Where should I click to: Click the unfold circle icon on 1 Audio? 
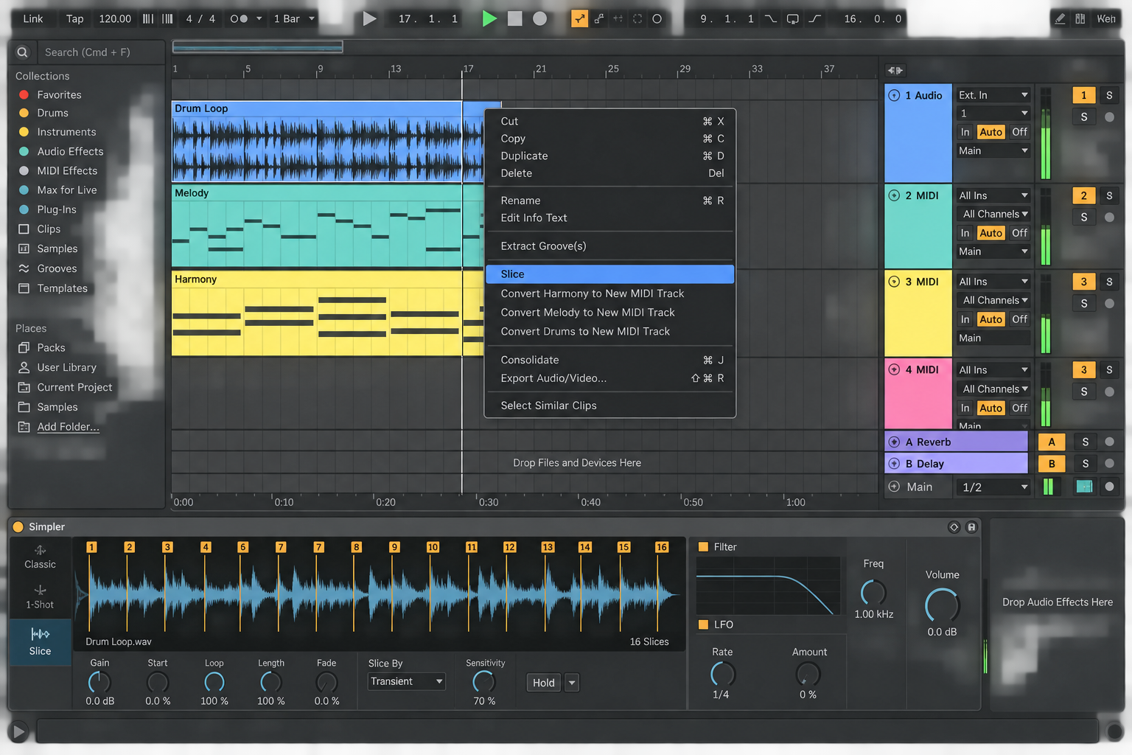point(894,95)
